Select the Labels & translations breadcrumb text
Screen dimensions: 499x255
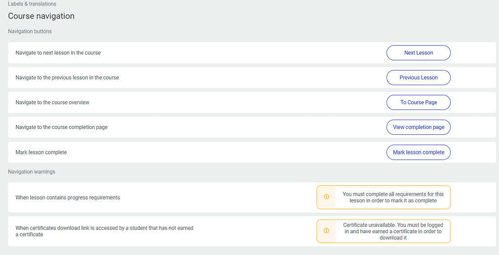tap(32, 4)
